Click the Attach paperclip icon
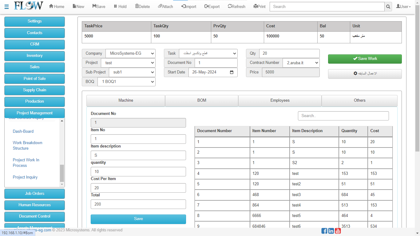This screenshot has width=420, height=236. point(160,6)
